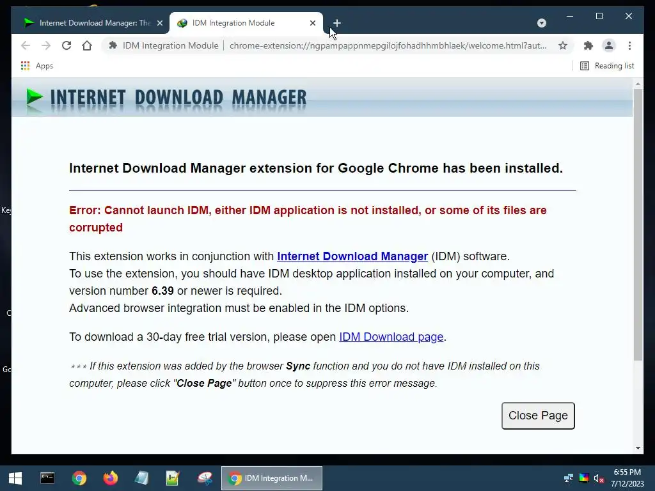The width and height of the screenshot is (655, 491).
Task: Open Google Chrome pinned taskbar icon
Action: click(x=79, y=478)
